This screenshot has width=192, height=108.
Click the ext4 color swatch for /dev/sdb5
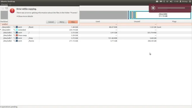pos(17,33)
